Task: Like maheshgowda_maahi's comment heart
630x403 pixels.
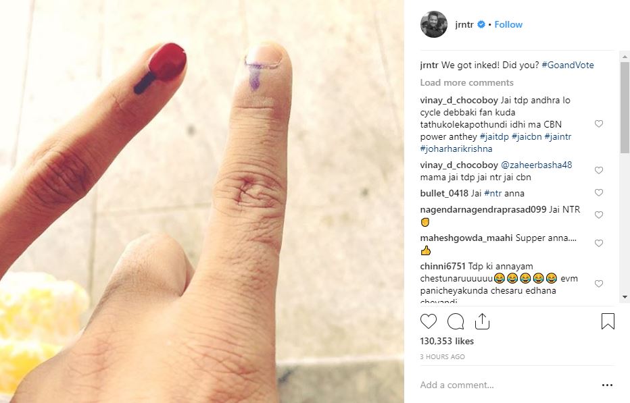Action: [x=599, y=243]
